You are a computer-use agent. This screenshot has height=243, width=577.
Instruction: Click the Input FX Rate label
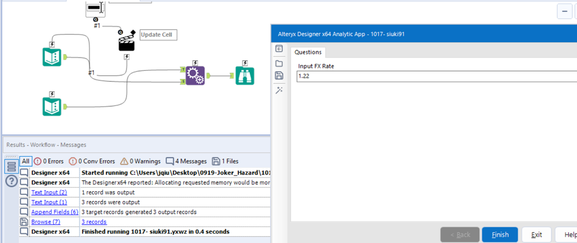pos(316,66)
